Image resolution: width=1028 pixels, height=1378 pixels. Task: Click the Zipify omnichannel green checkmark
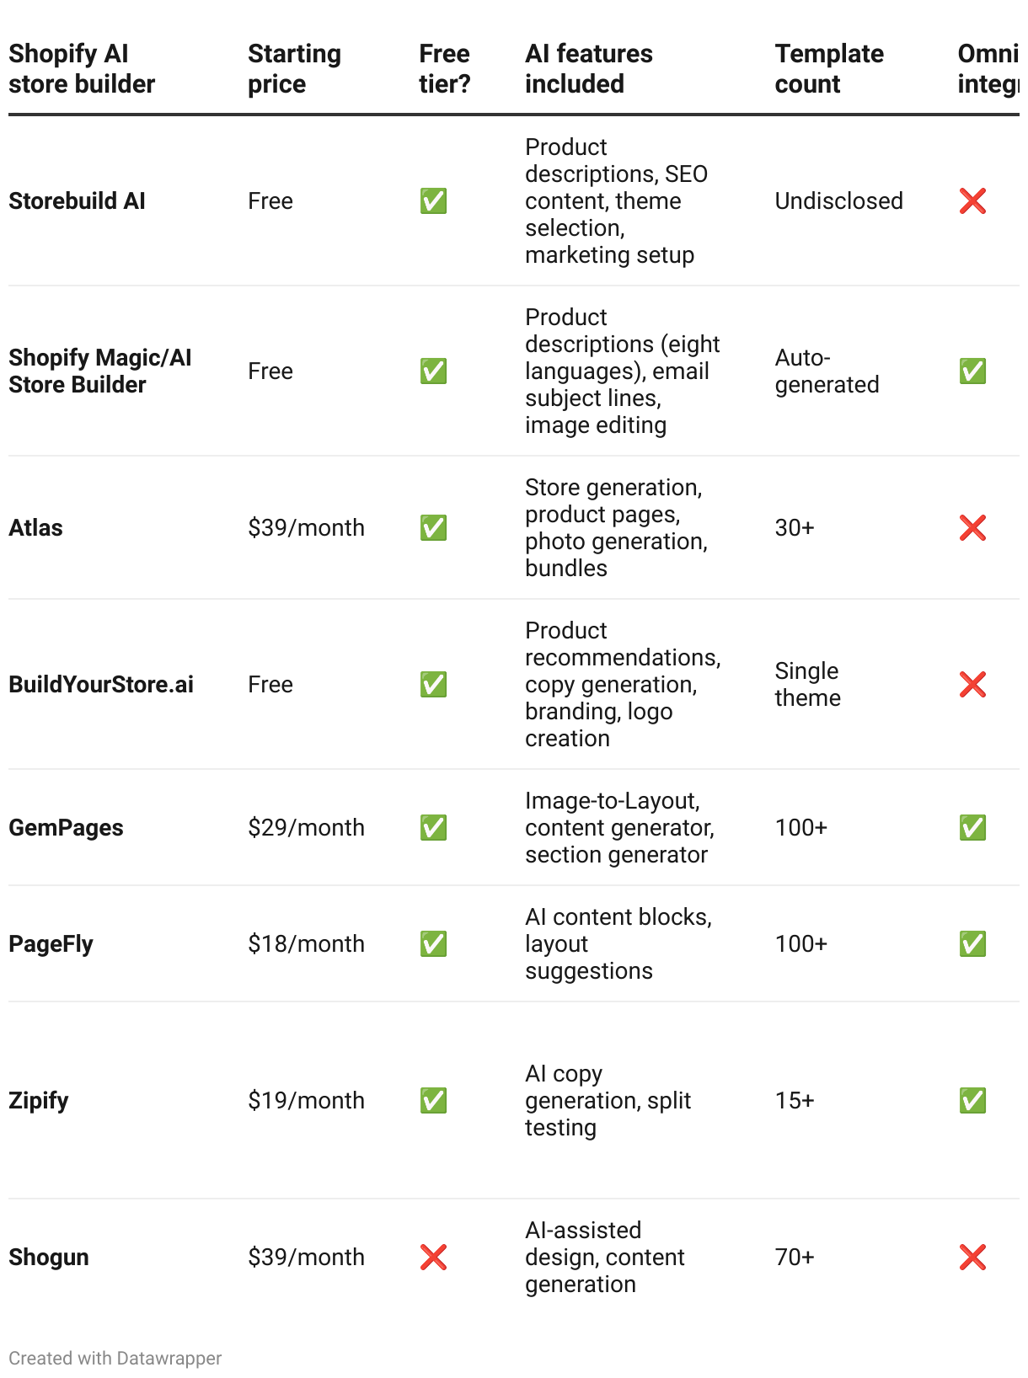(972, 1101)
